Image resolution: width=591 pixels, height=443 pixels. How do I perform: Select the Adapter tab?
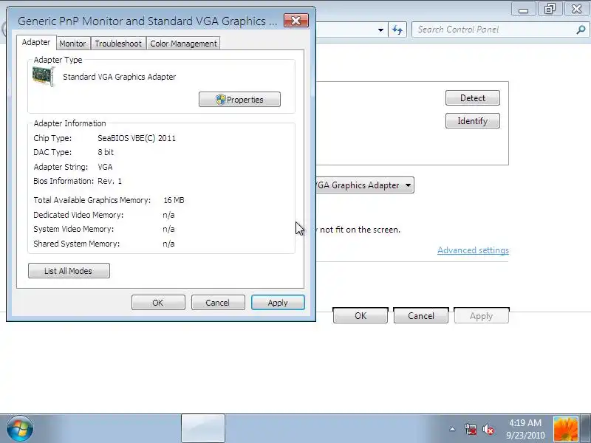pos(36,42)
